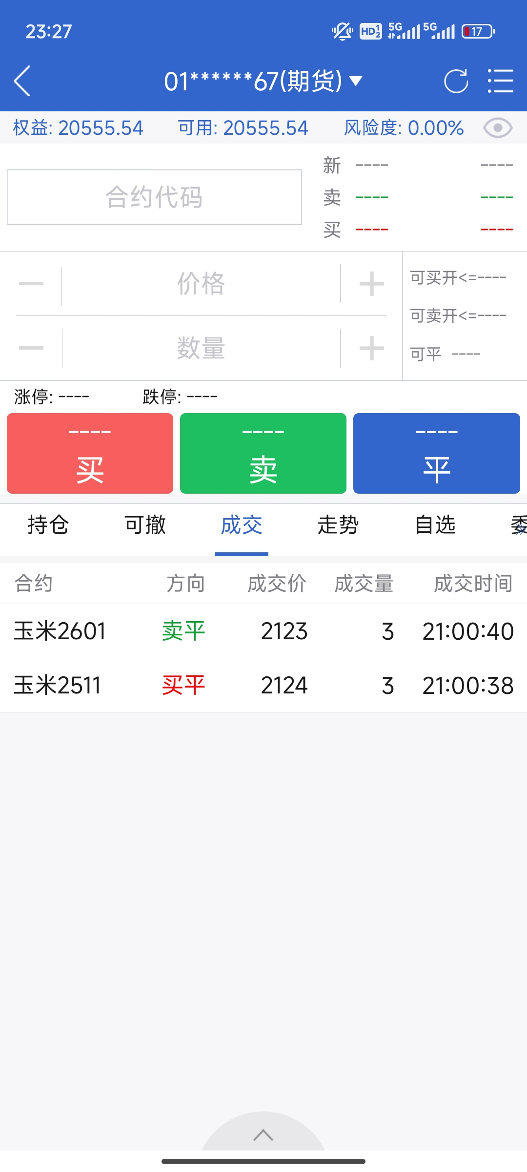Increase price with plus button
The width and height of the screenshot is (527, 1172).
371,284
